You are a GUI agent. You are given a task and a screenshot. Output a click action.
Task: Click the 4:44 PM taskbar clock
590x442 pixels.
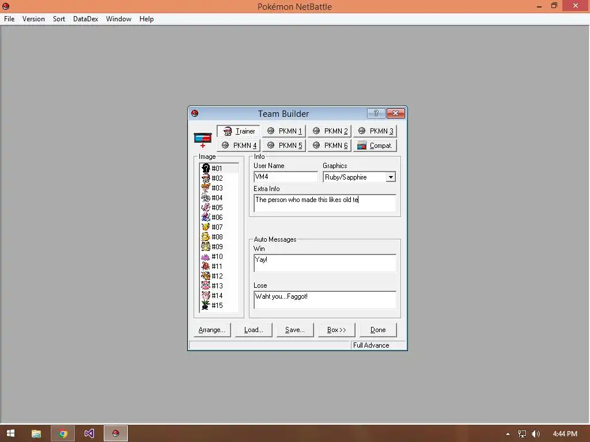pos(565,434)
